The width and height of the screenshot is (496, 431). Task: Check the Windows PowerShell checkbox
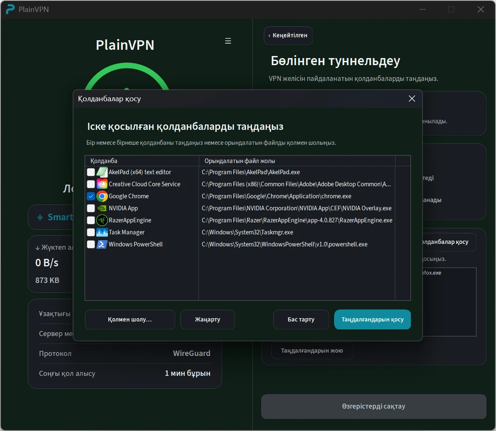click(91, 244)
